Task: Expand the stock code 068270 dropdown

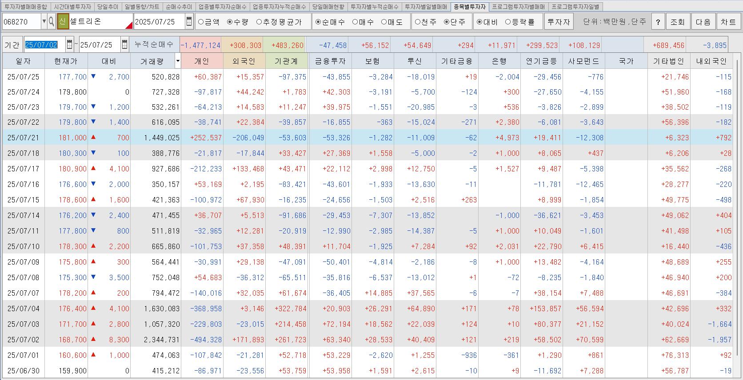Action: 44,21
